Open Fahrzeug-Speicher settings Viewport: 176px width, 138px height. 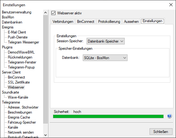(x=22, y=122)
